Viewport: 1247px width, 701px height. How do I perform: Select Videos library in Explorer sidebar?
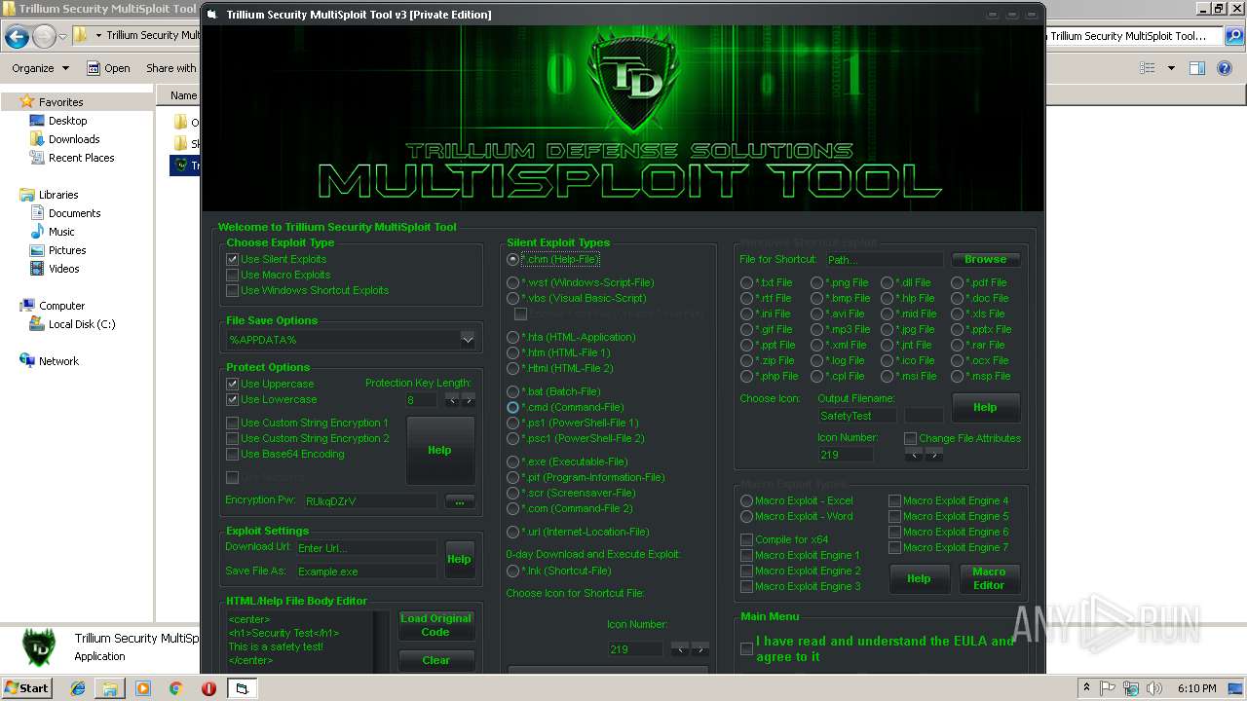point(55,269)
